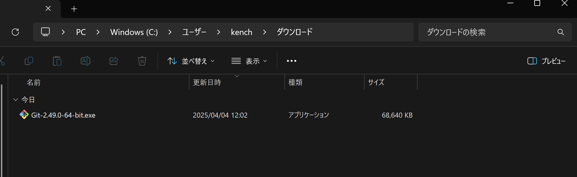Expand chevron after the PC monitor icon
Image resolution: width=577 pixels, height=177 pixels.
click(x=63, y=32)
